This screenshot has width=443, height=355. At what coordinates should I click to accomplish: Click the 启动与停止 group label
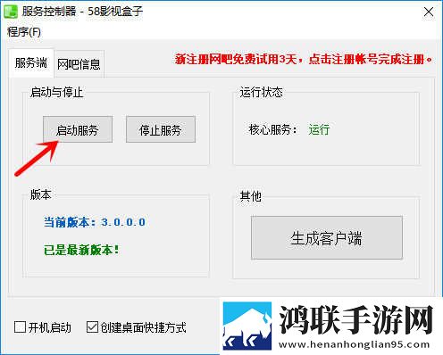pos(56,92)
